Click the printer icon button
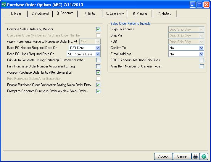The image size is (211, 162). (196, 156)
